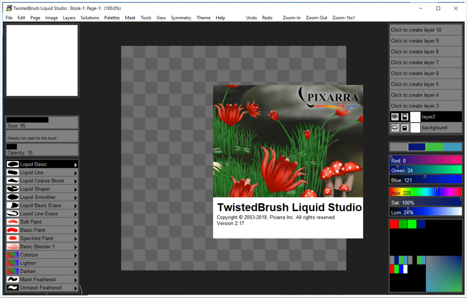Expand the Mask Feathered submenu arrow
The image size is (467, 298).
click(76, 280)
